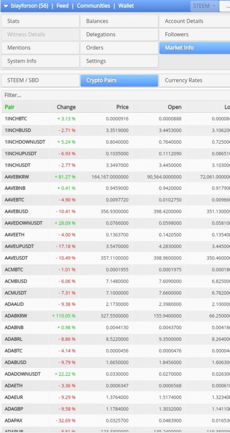
Task: Select the ADAAUD pair name
Action: [x=14, y=304]
